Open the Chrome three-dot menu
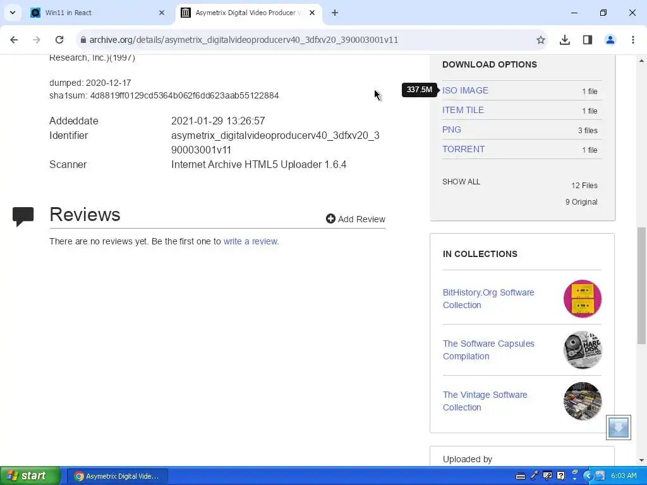This screenshot has width=647, height=485. 633,40
